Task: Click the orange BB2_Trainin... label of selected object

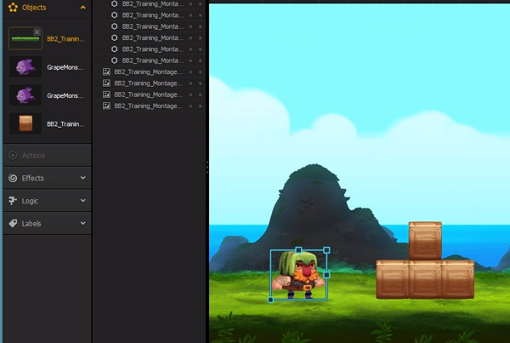Action: [x=65, y=39]
